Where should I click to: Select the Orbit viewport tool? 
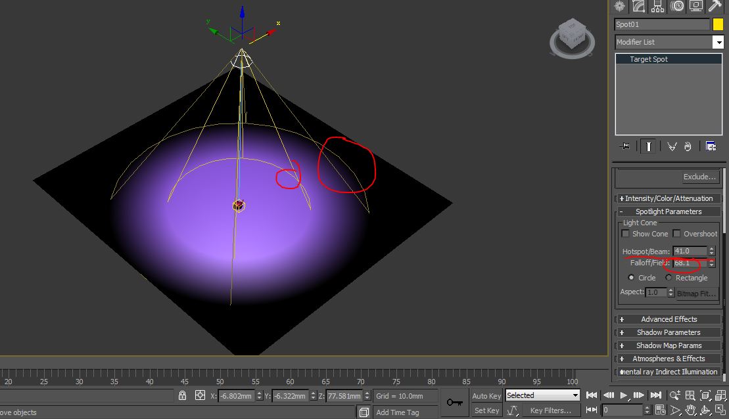(705, 411)
